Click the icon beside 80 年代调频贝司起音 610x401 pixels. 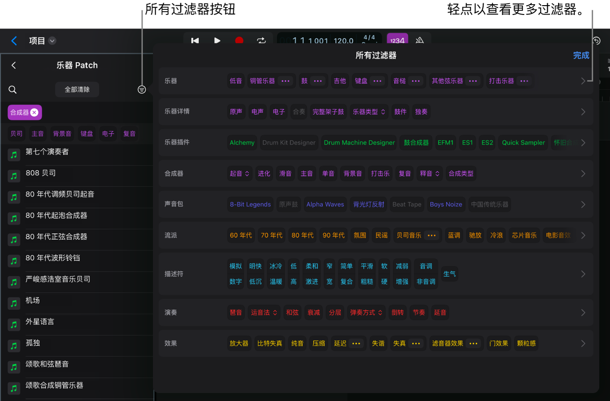[x=14, y=197]
